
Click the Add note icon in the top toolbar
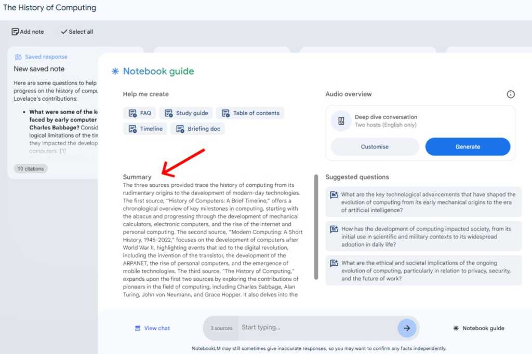[x=15, y=31]
